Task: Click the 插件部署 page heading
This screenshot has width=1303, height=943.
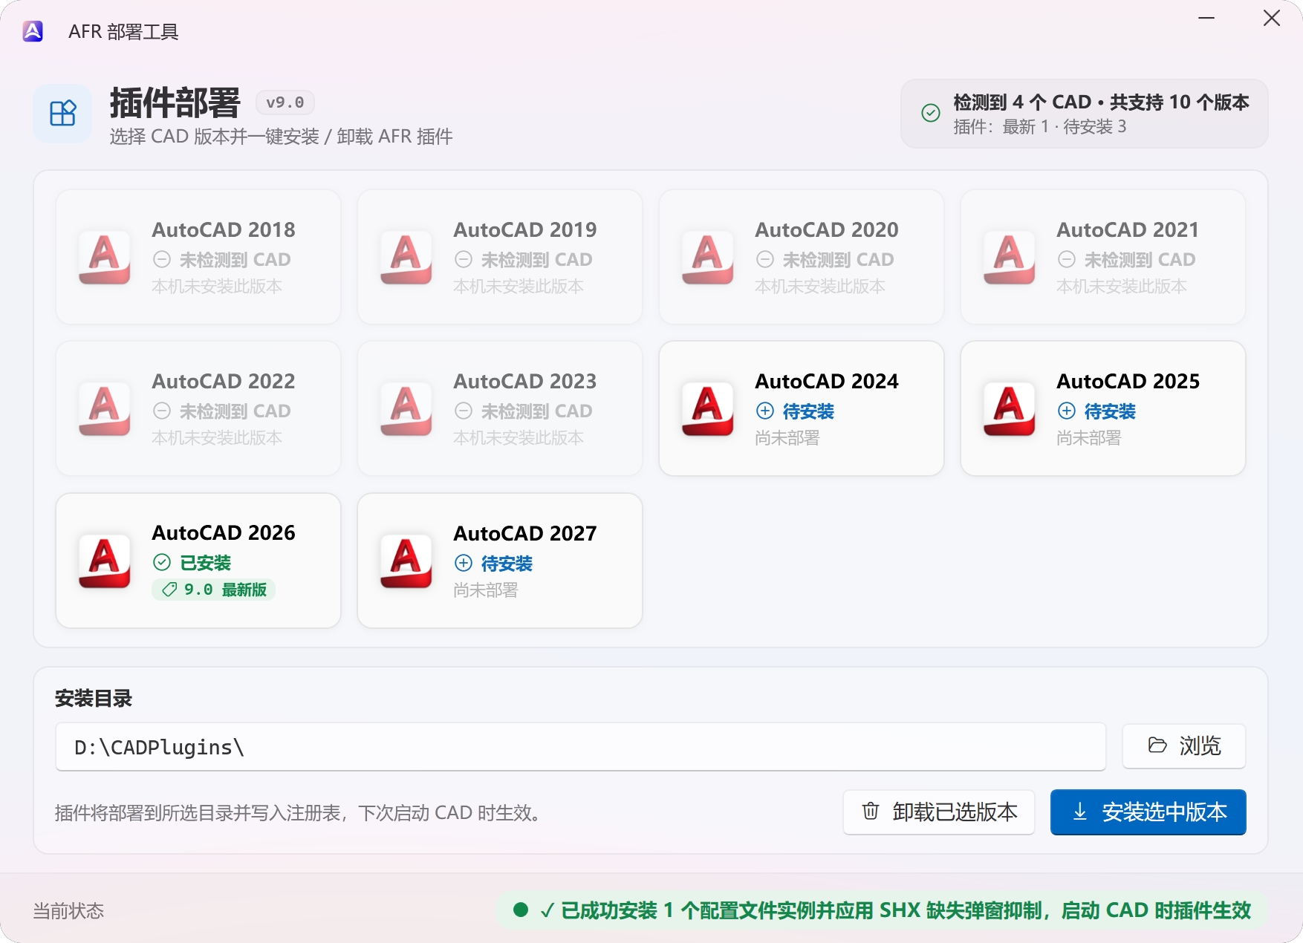Action: (175, 102)
